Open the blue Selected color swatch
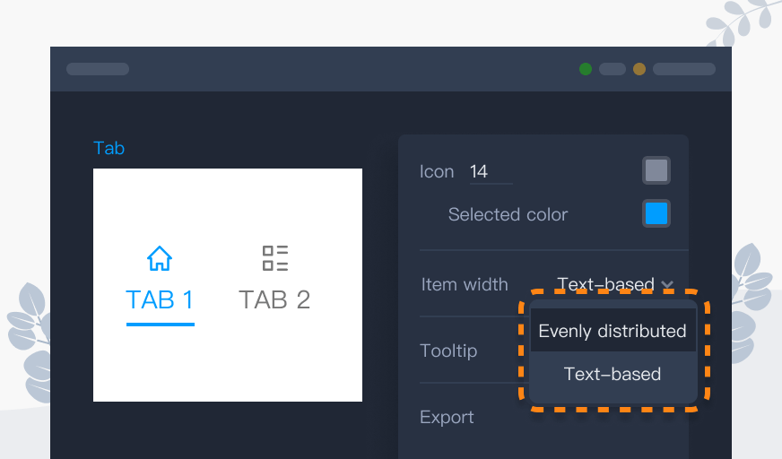Image resolution: width=782 pixels, height=459 pixels. (x=656, y=213)
